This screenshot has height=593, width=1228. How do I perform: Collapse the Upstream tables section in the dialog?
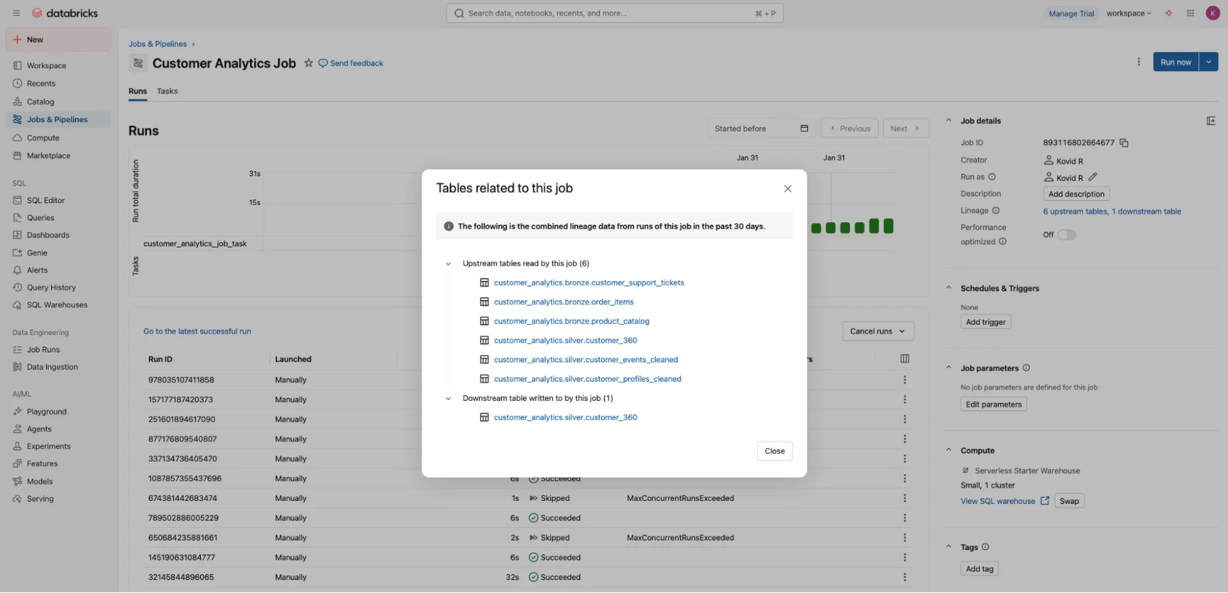[x=448, y=263]
